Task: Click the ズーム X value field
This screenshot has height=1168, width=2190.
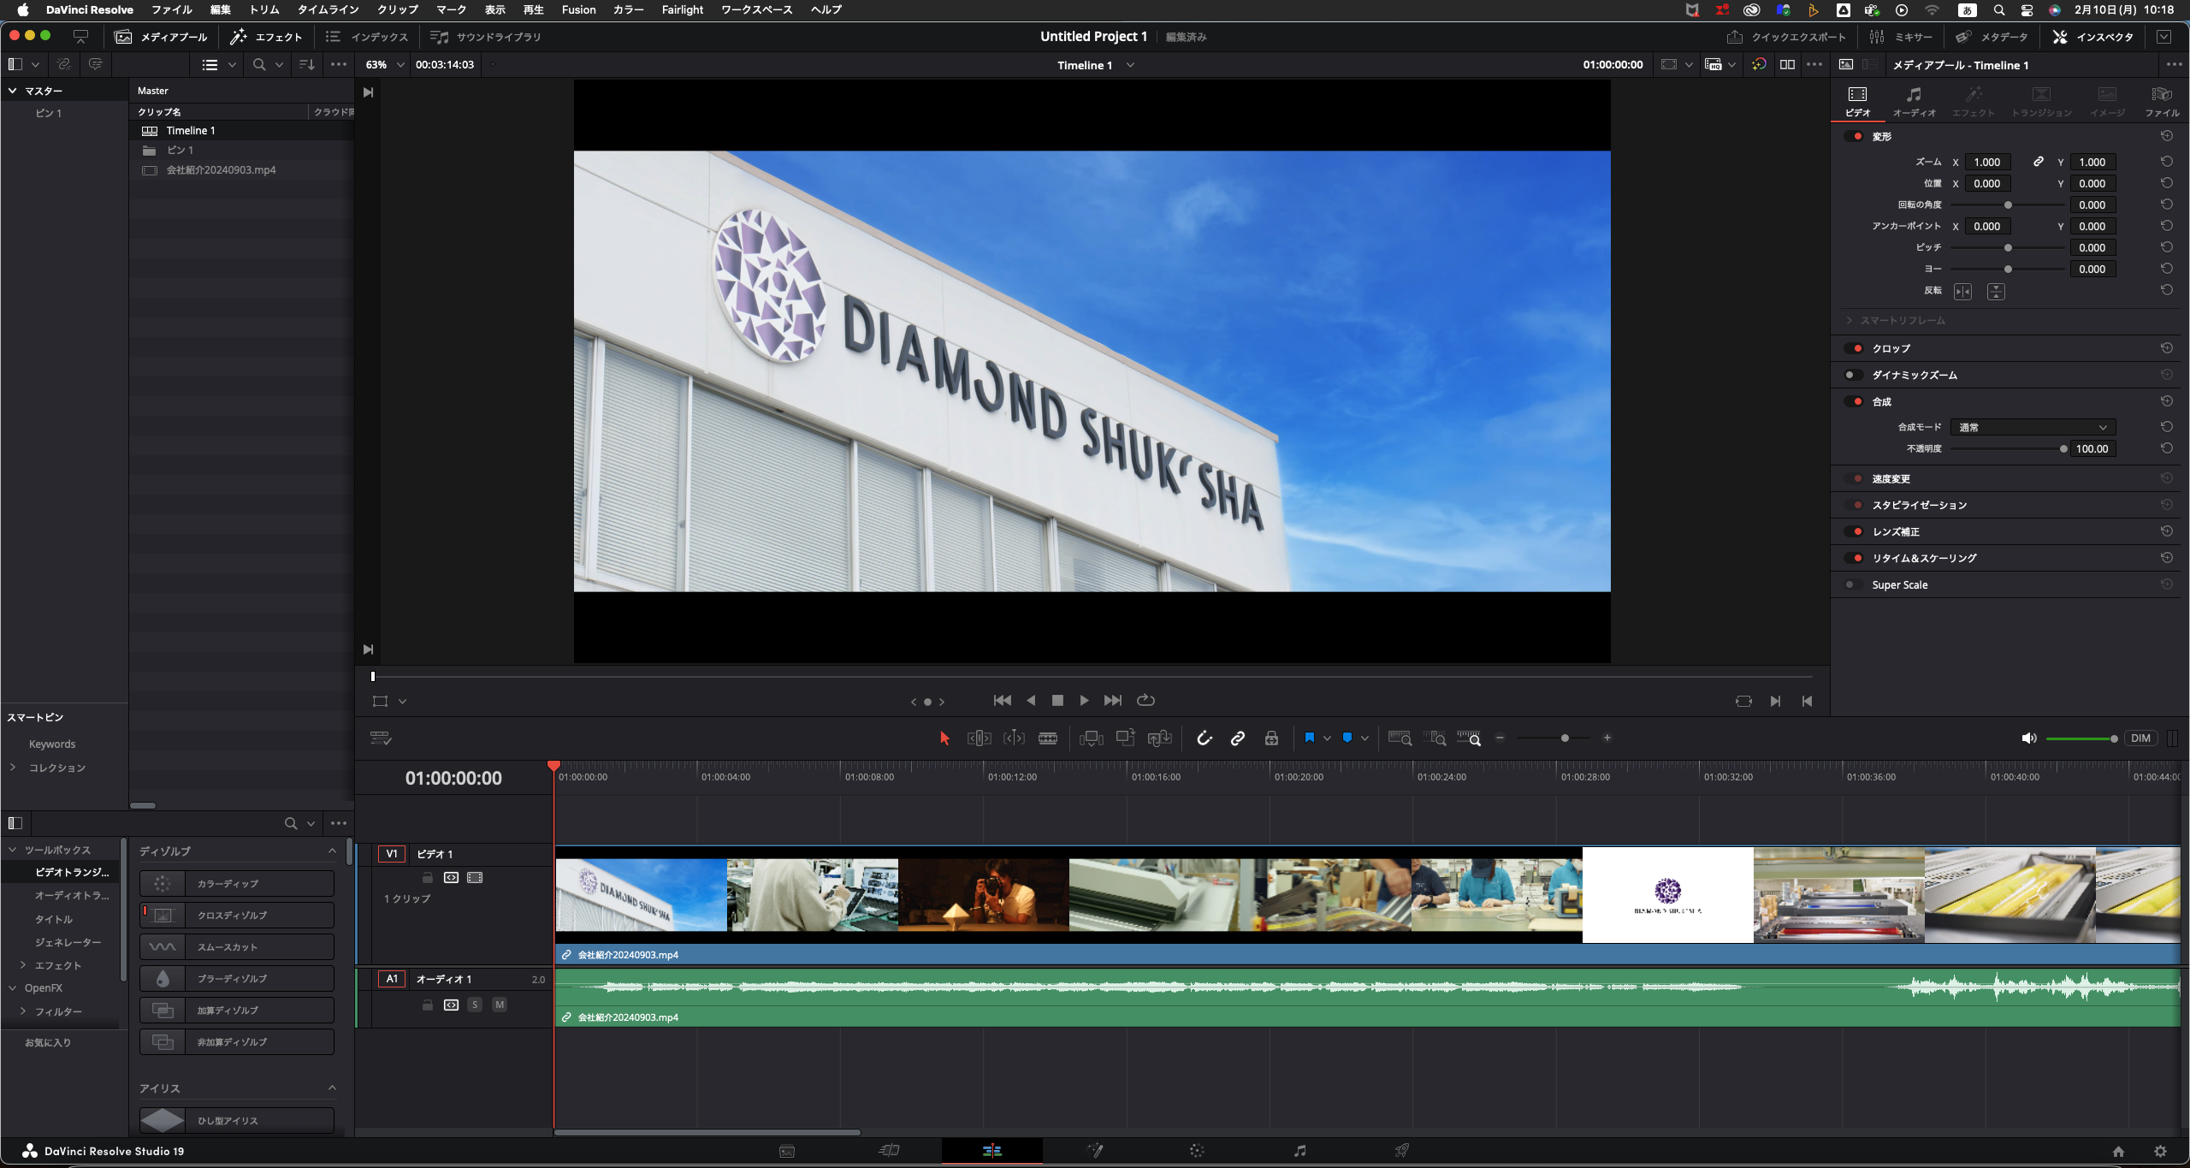Action: [x=1986, y=162]
